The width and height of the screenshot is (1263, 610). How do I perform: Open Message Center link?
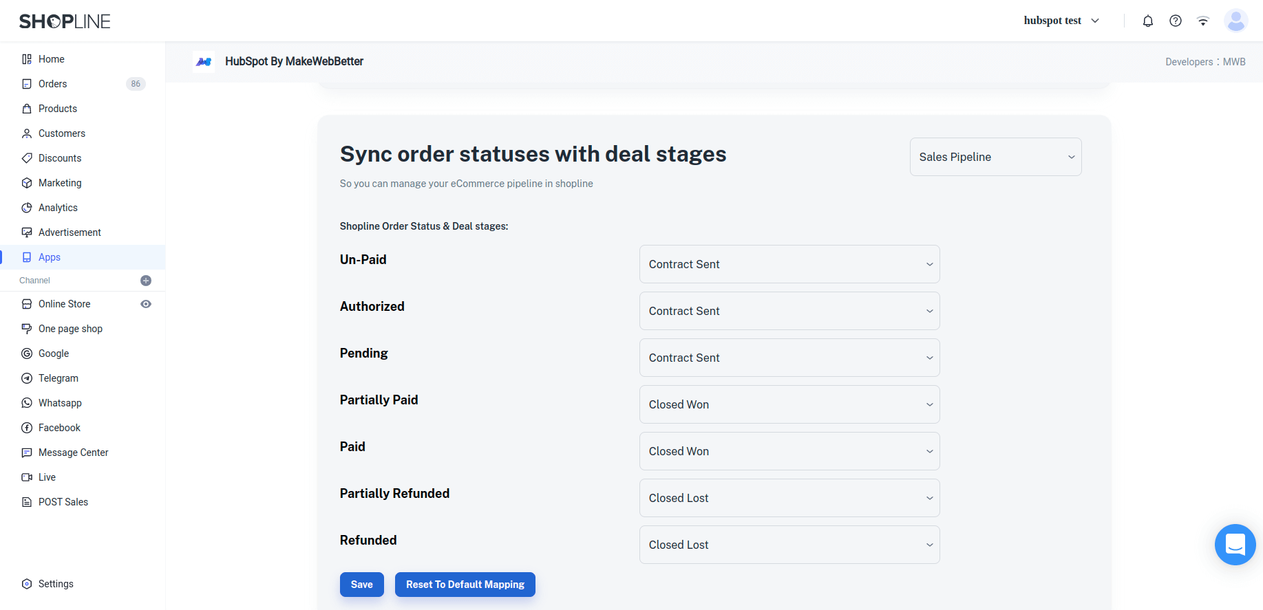tap(74, 453)
